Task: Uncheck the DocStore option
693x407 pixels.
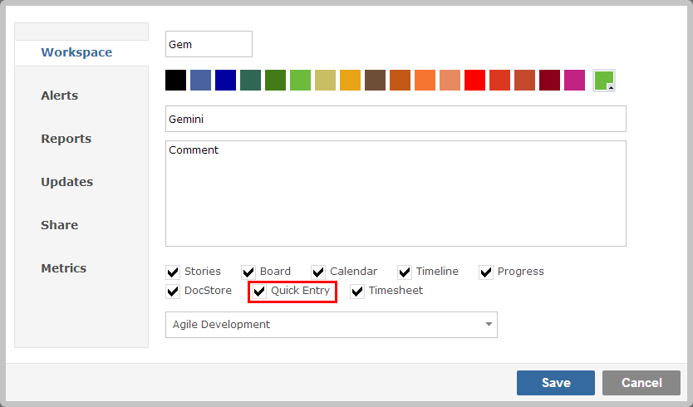Action: (x=173, y=292)
